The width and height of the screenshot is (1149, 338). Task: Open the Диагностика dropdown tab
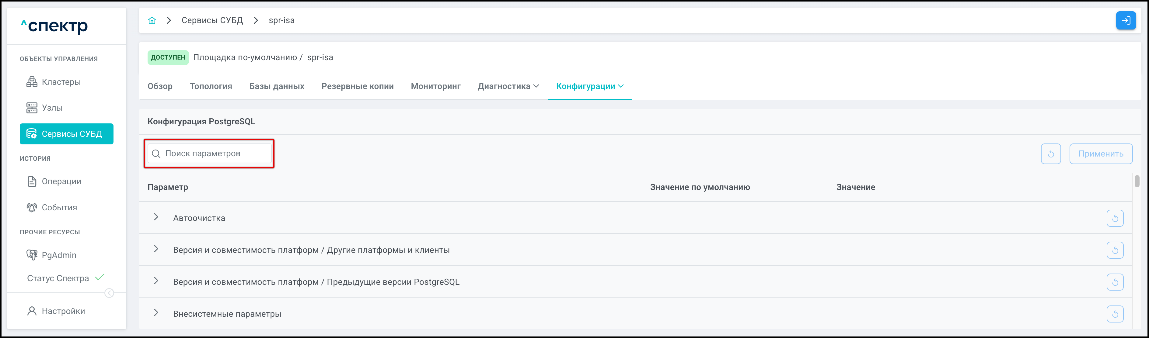pos(508,86)
